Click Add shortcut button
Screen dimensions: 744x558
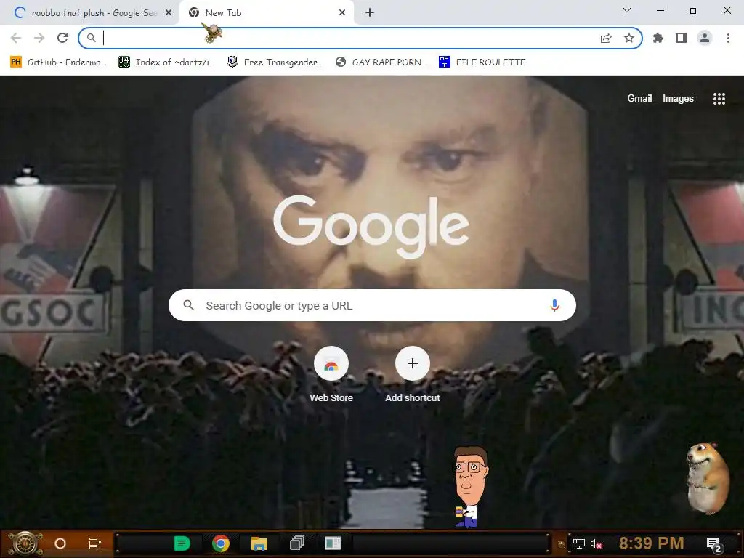(413, 375)
